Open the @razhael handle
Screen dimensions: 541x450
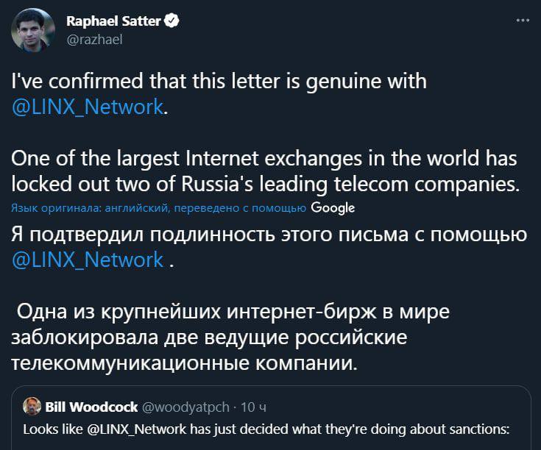94,40
